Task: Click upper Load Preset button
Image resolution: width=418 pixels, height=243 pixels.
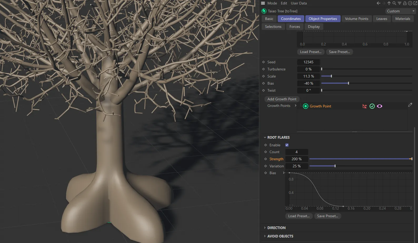Action: click(x=311, y=52)
